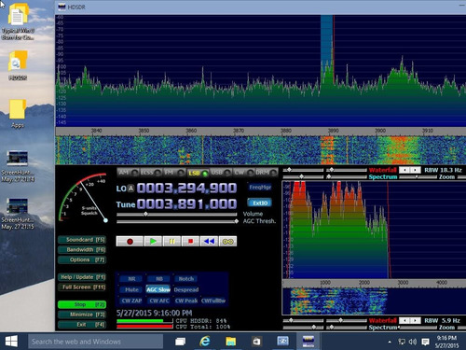Open Soundcard [F5] settings
The width and height of the screenshot is (466, 350).
coord(82,240)
